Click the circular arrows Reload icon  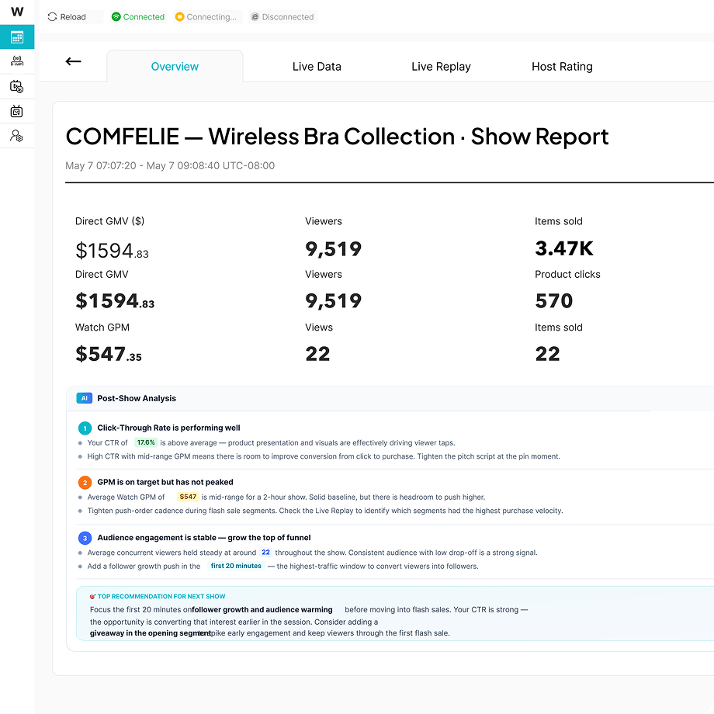coord(52,17)
